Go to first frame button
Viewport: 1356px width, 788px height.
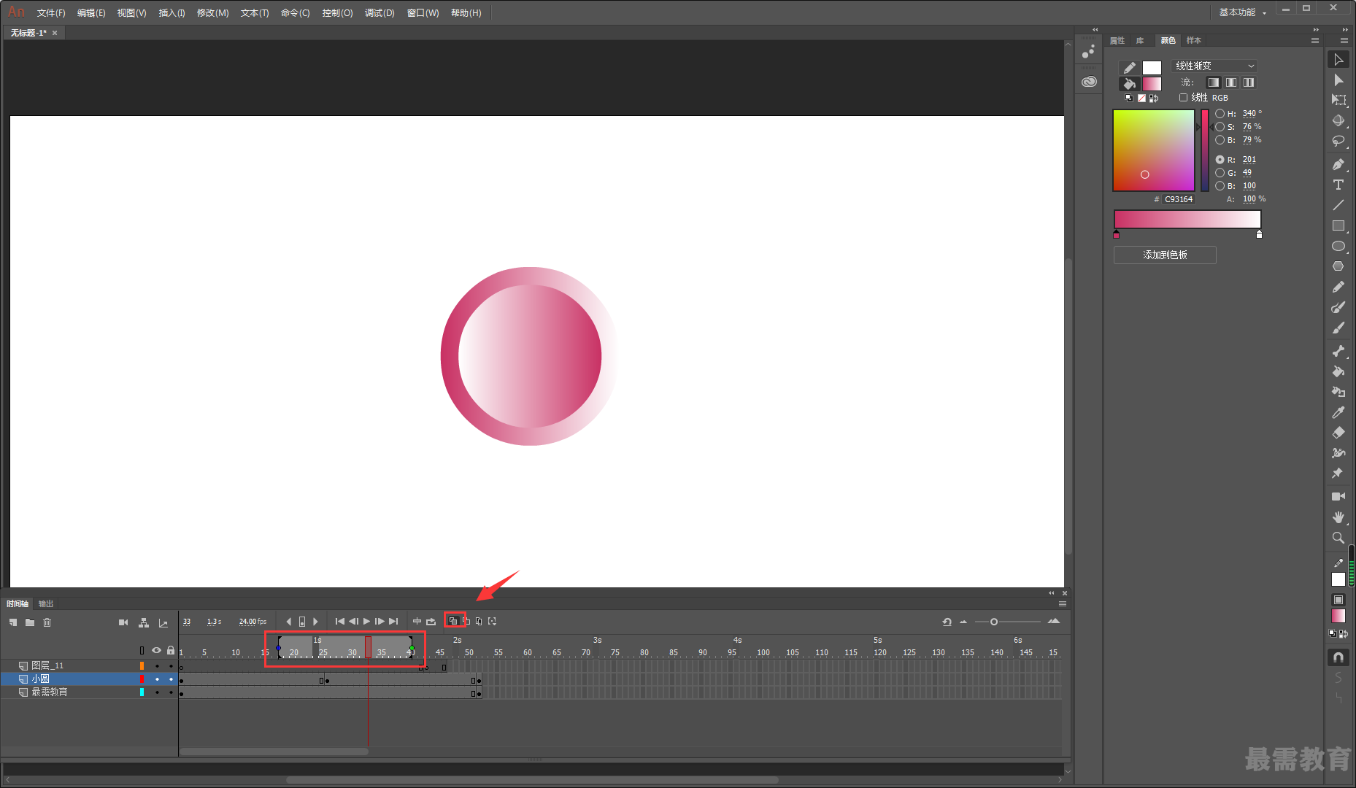[x=339, y=621]
